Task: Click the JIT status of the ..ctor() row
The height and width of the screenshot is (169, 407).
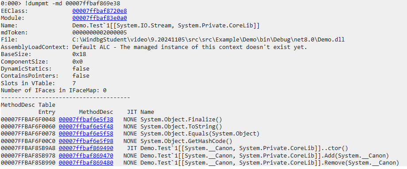Action: tap(132, 148)
